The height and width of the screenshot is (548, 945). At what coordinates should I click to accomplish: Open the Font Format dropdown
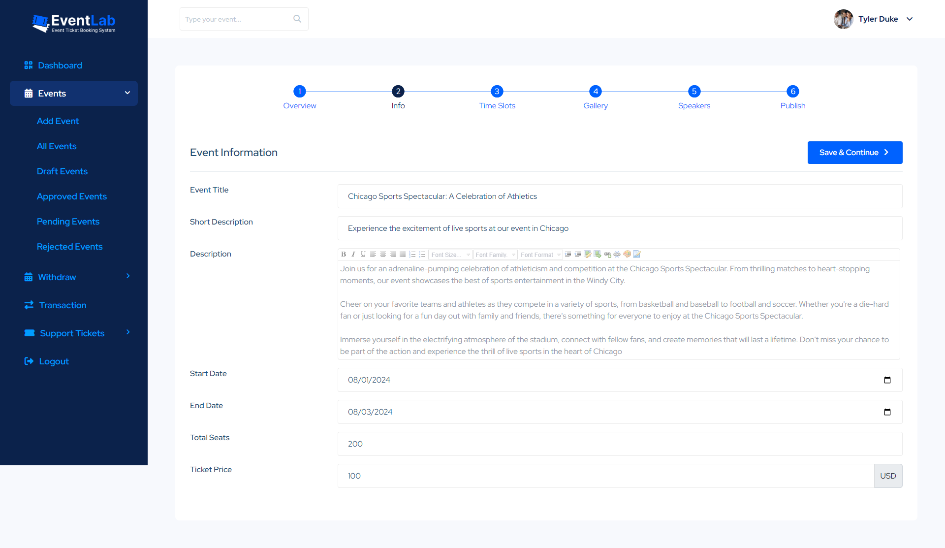(x=540, y=255)
